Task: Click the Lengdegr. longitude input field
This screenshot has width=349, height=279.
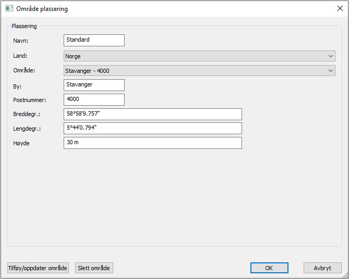Action: 152,129
